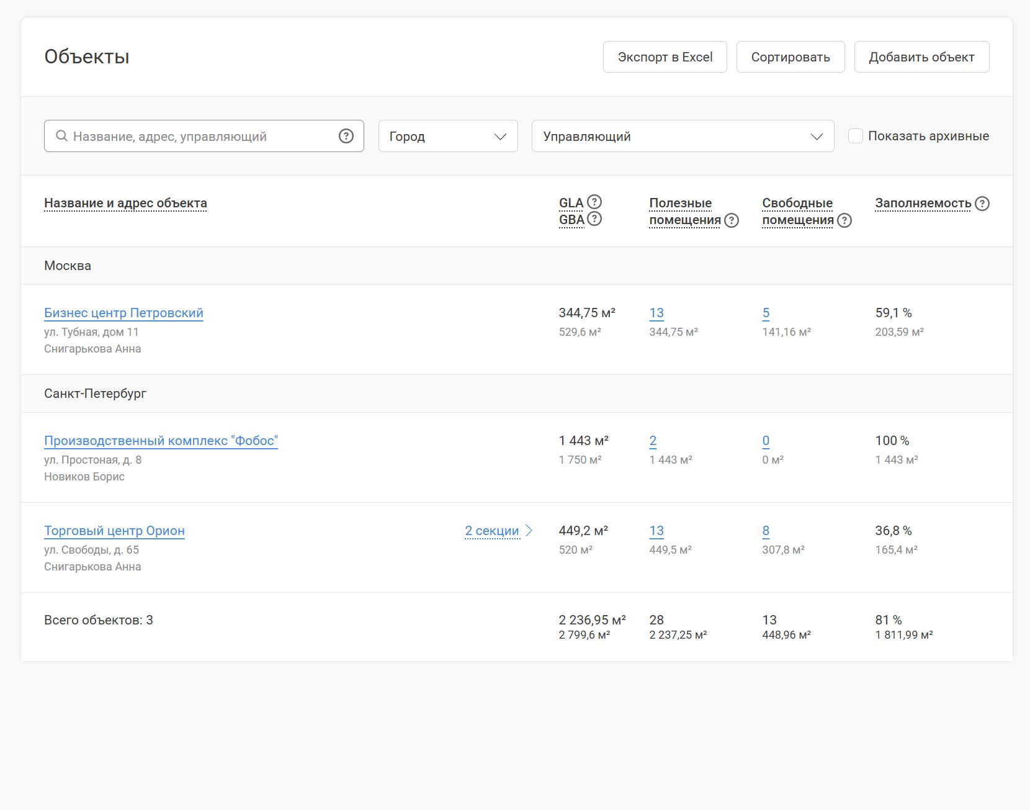Sort by Название и адрес объекта header
Image resolution: width=1030 pixels, height=810 pixels.
point(125,203)
